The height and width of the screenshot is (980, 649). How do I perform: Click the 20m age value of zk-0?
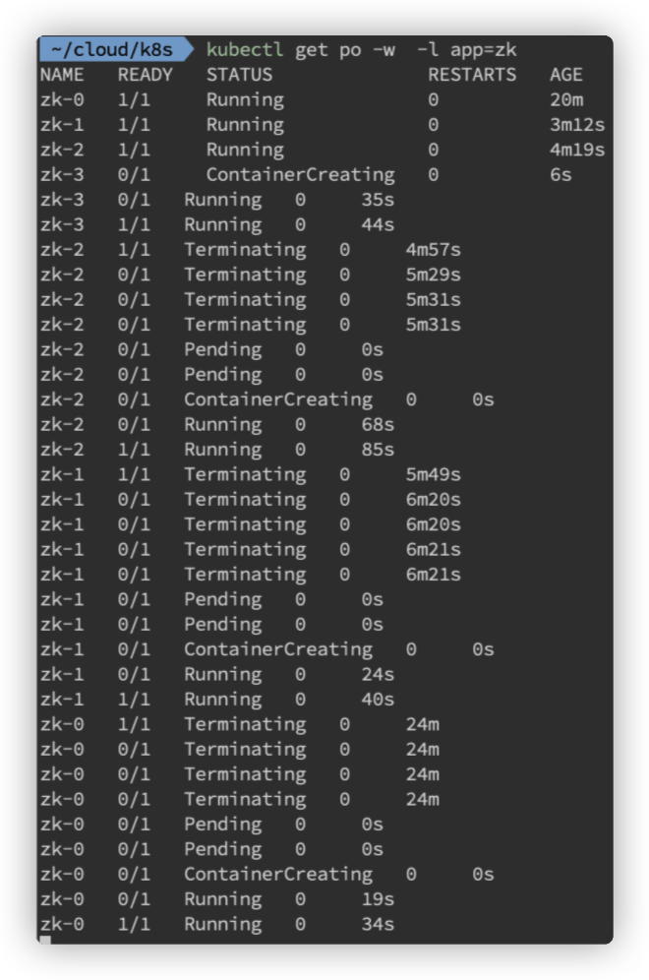(x=566, y=99)
